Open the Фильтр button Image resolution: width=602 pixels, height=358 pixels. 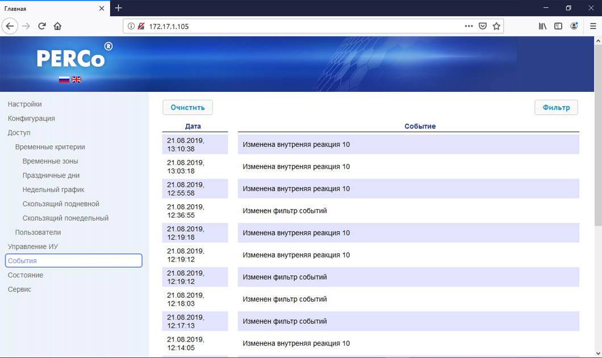coord(556,107)
